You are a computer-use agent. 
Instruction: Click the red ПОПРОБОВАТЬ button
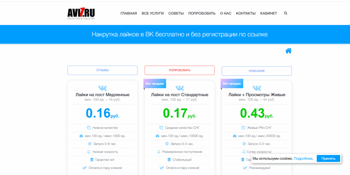point(180,70)
